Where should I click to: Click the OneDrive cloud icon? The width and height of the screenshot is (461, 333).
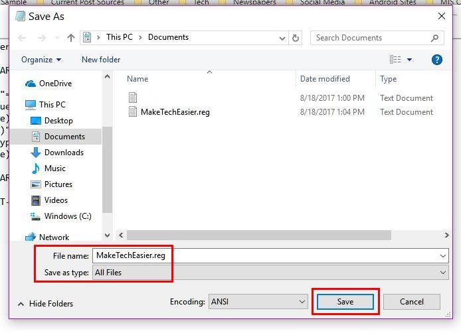(x=31, y=84)
